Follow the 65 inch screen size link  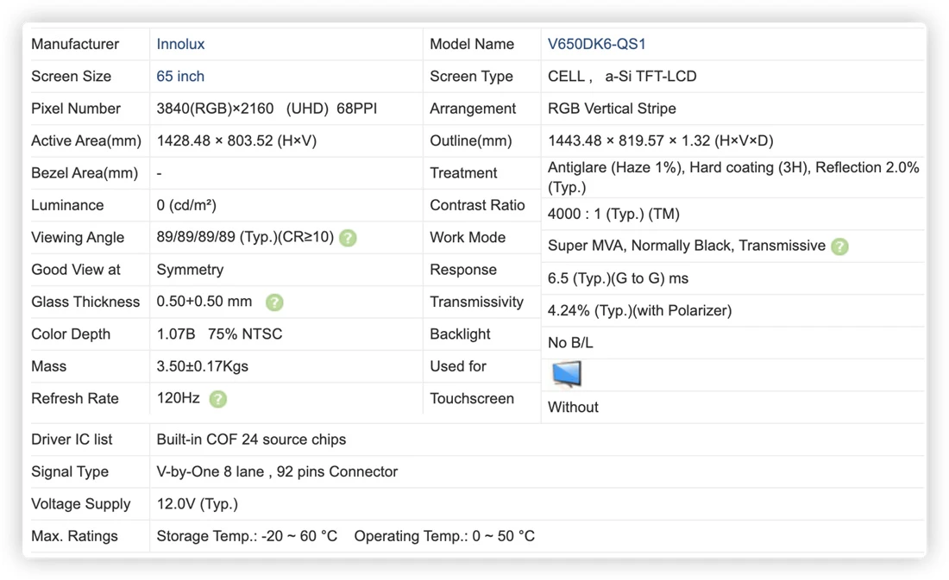(x=180, y=76)
